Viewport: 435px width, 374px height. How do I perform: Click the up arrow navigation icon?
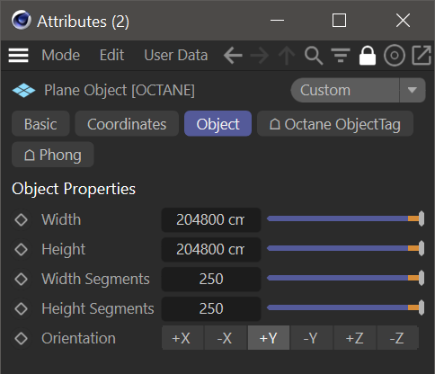287,56
